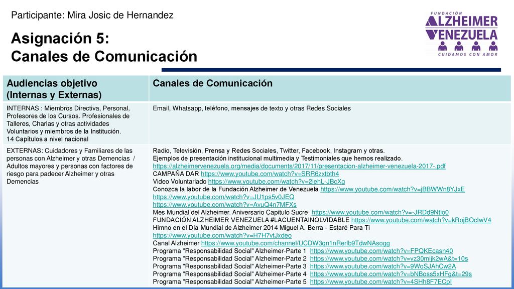Image resolution: width=514 pixels, height=289 pixels.
Task: Click the 'Canales de Comunicación' column header
Action: pos(330,89)
